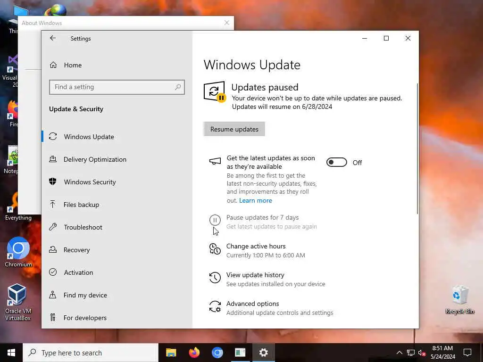Viewport: 483px width, 362px height.
Task: Click the clock icon for Change active hours
Action: point(215,249)
